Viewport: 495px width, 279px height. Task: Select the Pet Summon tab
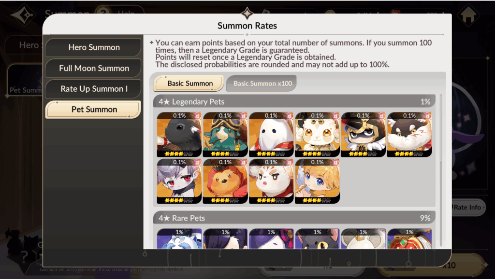pyautogui.click(x=93, y=110)
